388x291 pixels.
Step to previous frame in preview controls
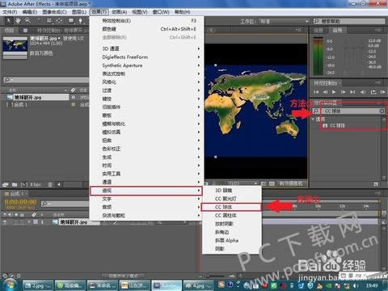[325, 92]
